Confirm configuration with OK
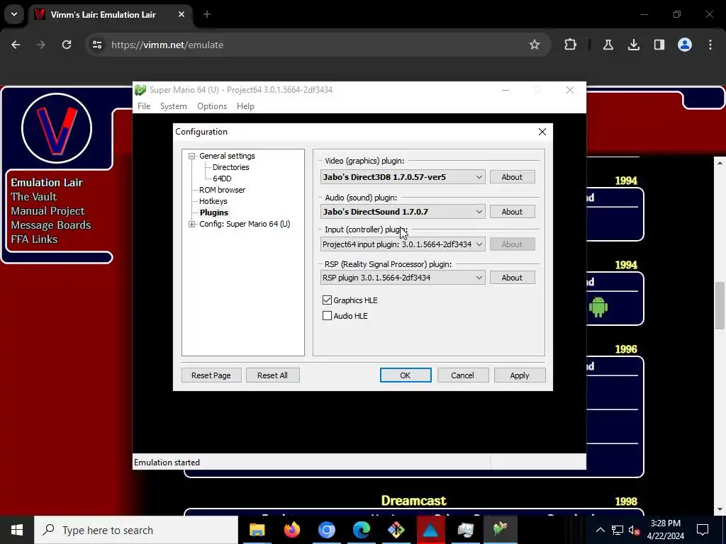Screen dimensions: 726x544 click(x=405, y=375)
